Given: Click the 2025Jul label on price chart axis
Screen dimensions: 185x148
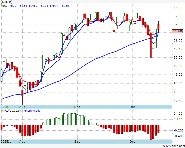Looking at the screenshot, I should coord(7,107).
